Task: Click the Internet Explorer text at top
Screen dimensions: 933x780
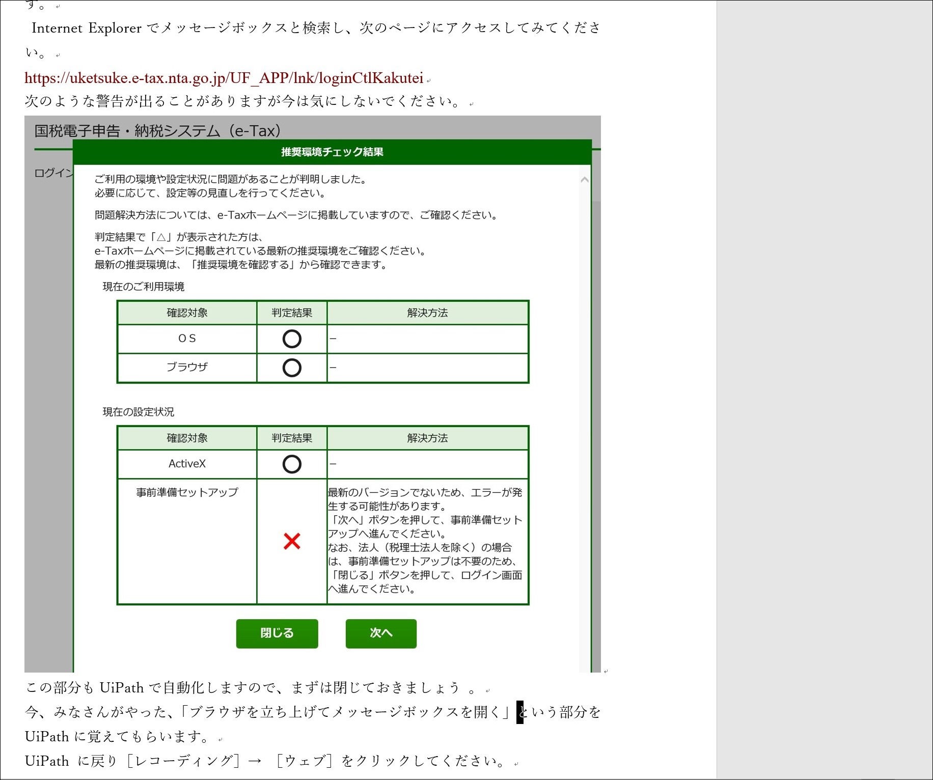Action: pyautogui.click(x=87, y=27)
